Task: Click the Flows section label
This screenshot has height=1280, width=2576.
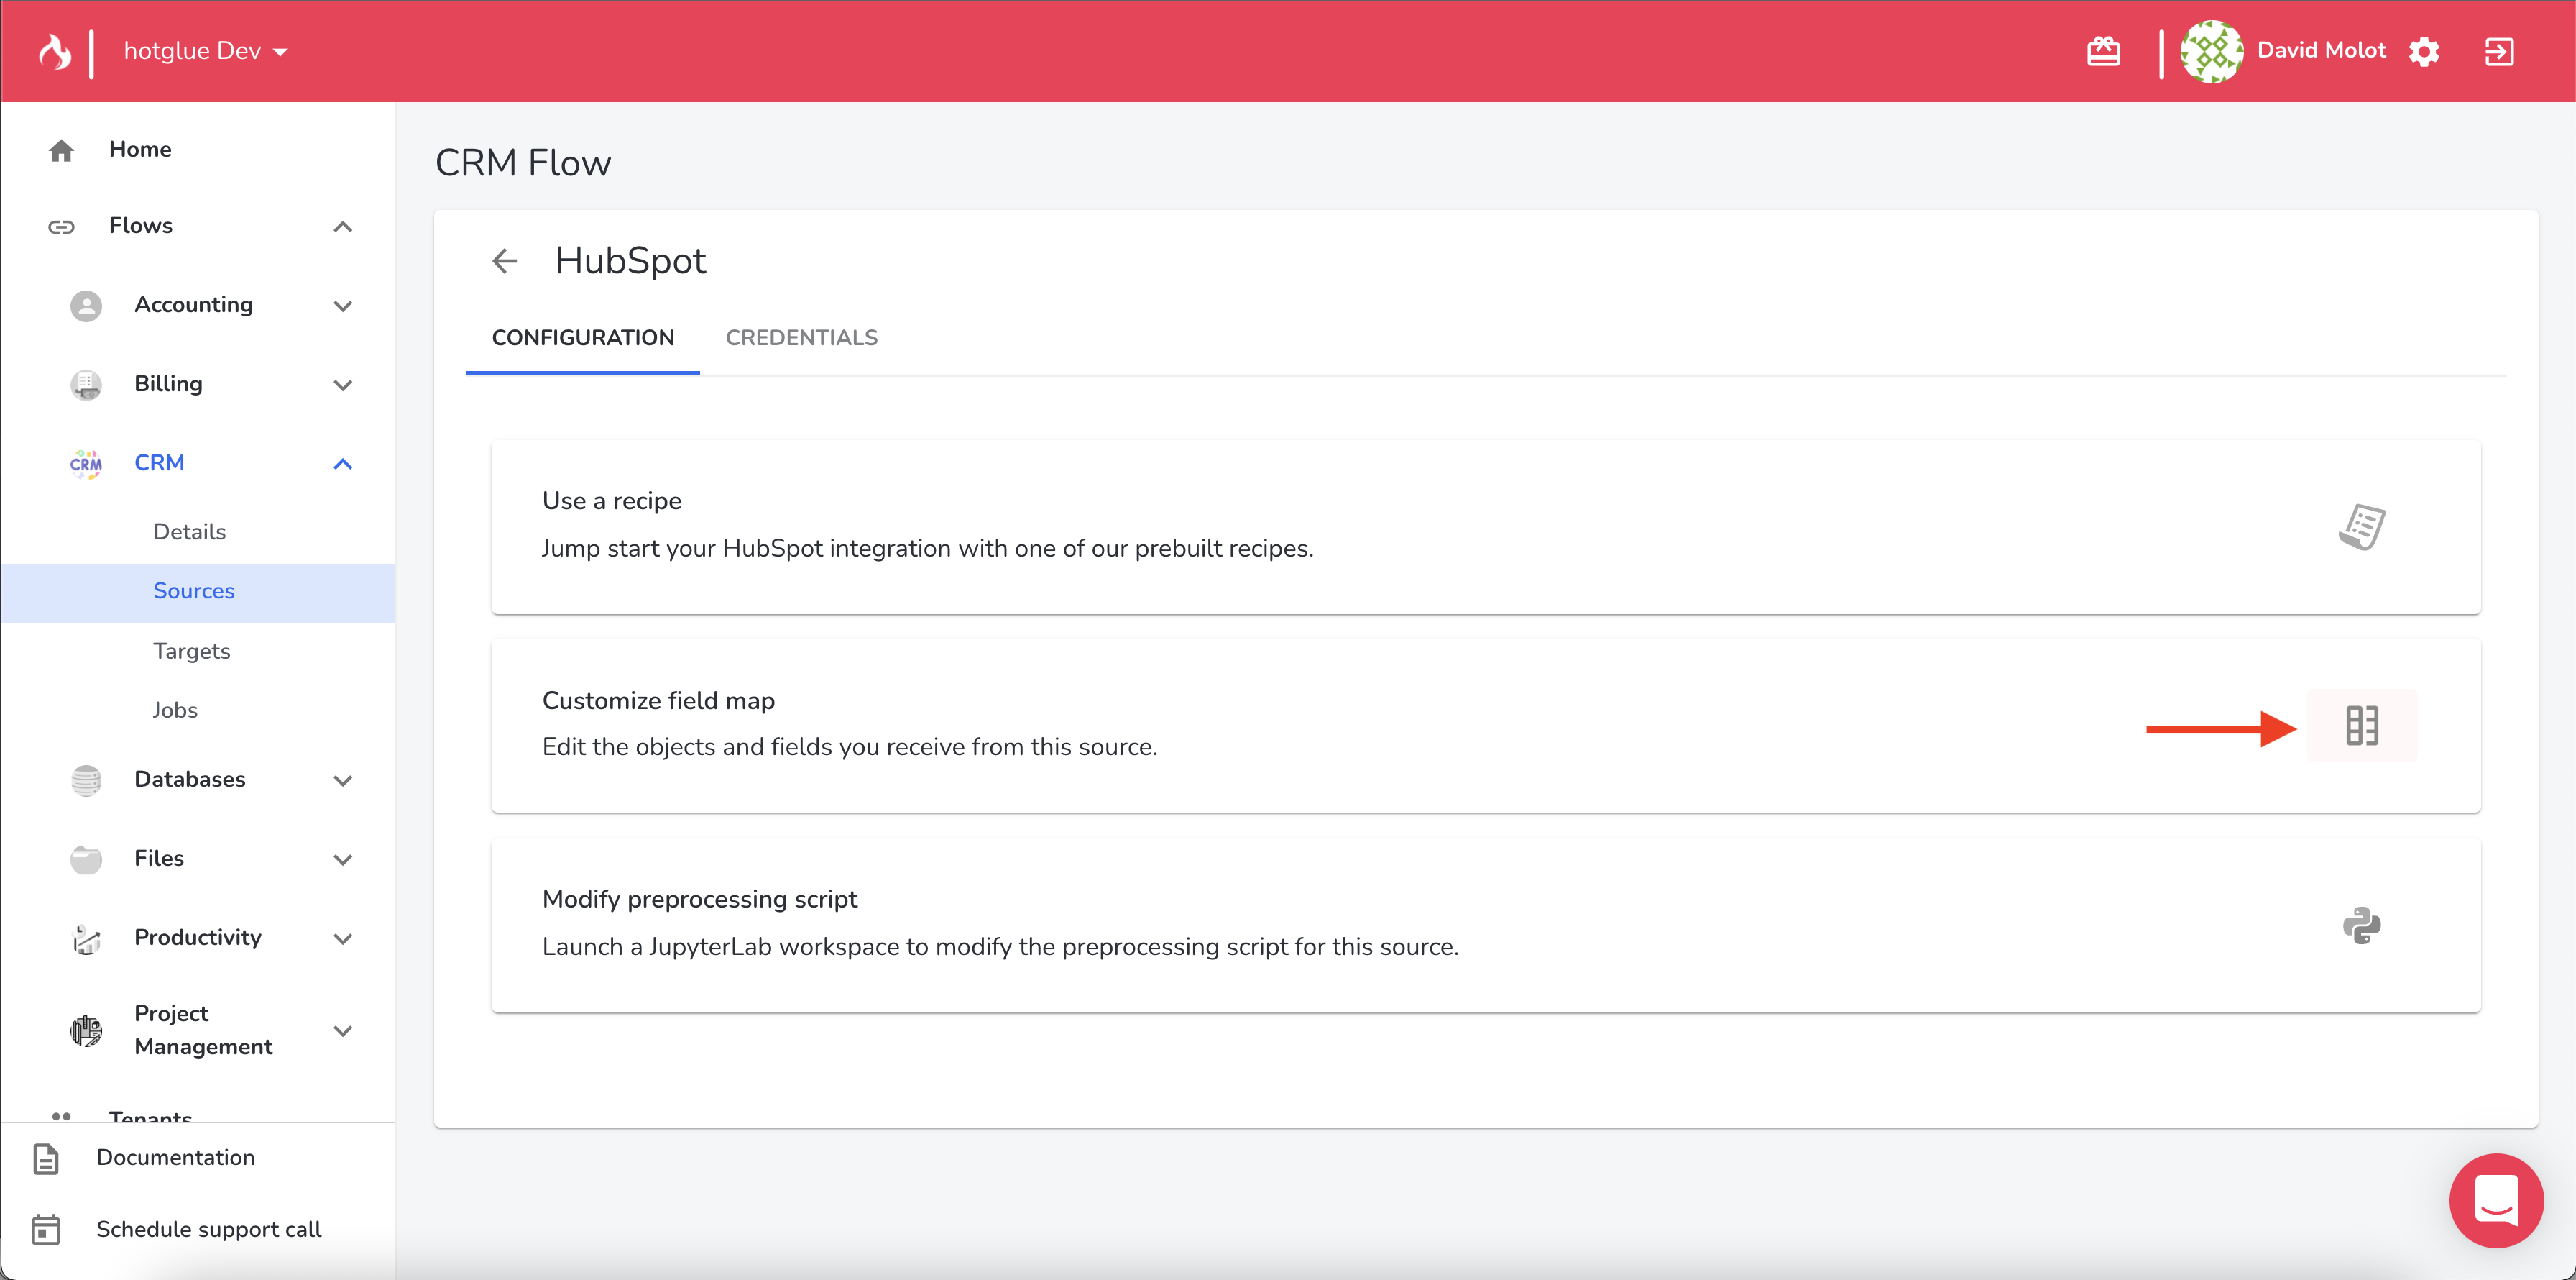Action: (x=141, y=225)
